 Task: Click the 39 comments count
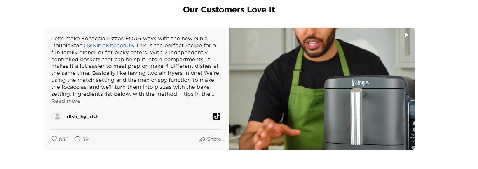click(85, 139)
